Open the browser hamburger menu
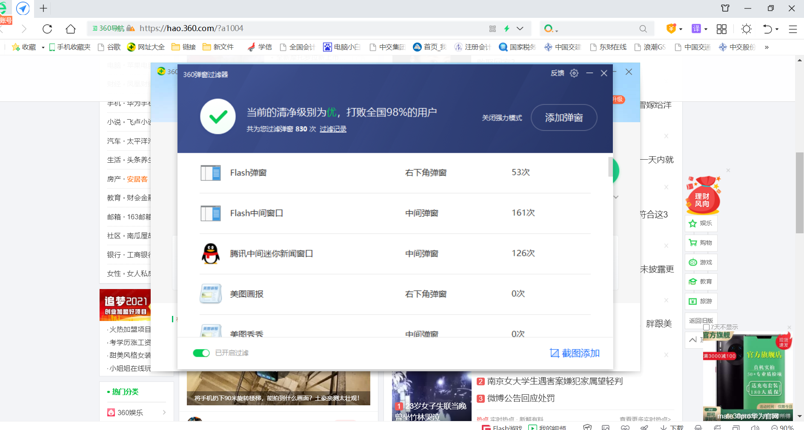Viewport: 804px width, 430px height. click(x=793, y=29)
